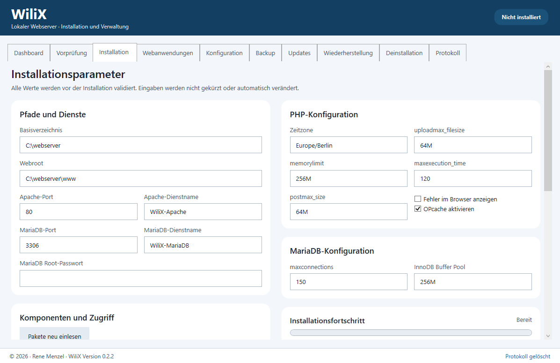Select the Installation tab
560x363 pixels.
115,52
